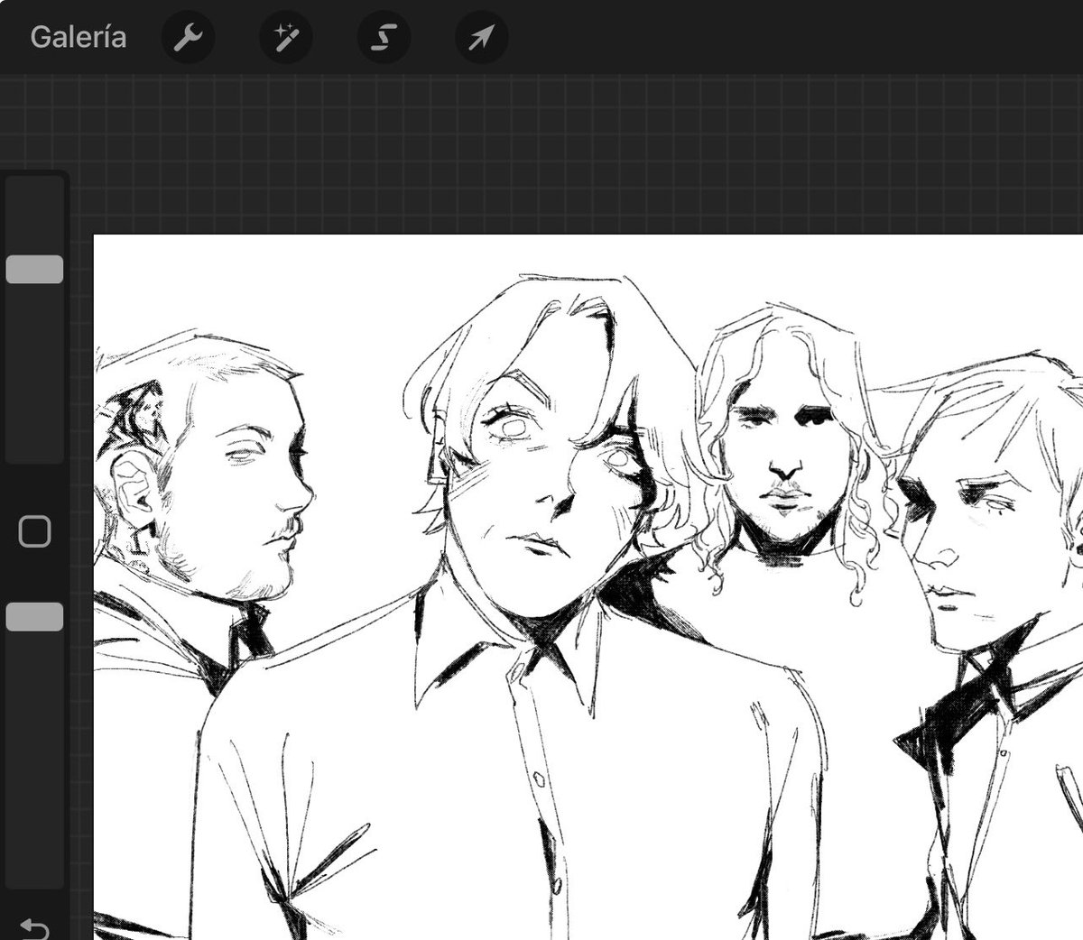Tap the lower opacity slider handle

pyautogui.click(x=34, y=615)
